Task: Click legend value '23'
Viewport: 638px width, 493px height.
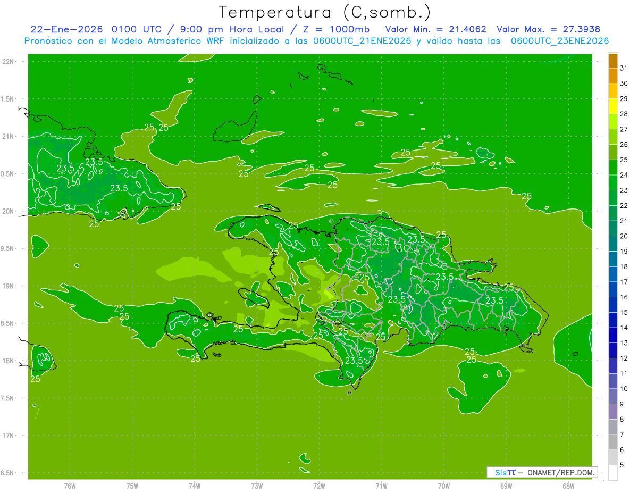Action: (x=624, y=190)
